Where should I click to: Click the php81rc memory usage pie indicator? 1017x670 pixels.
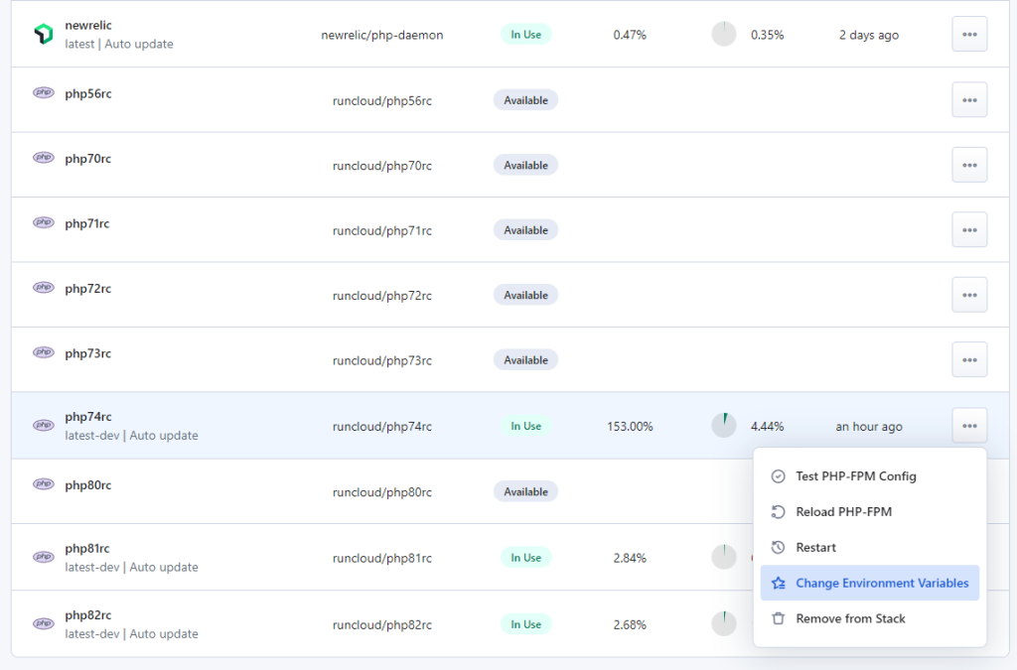[x=724, y=557]
